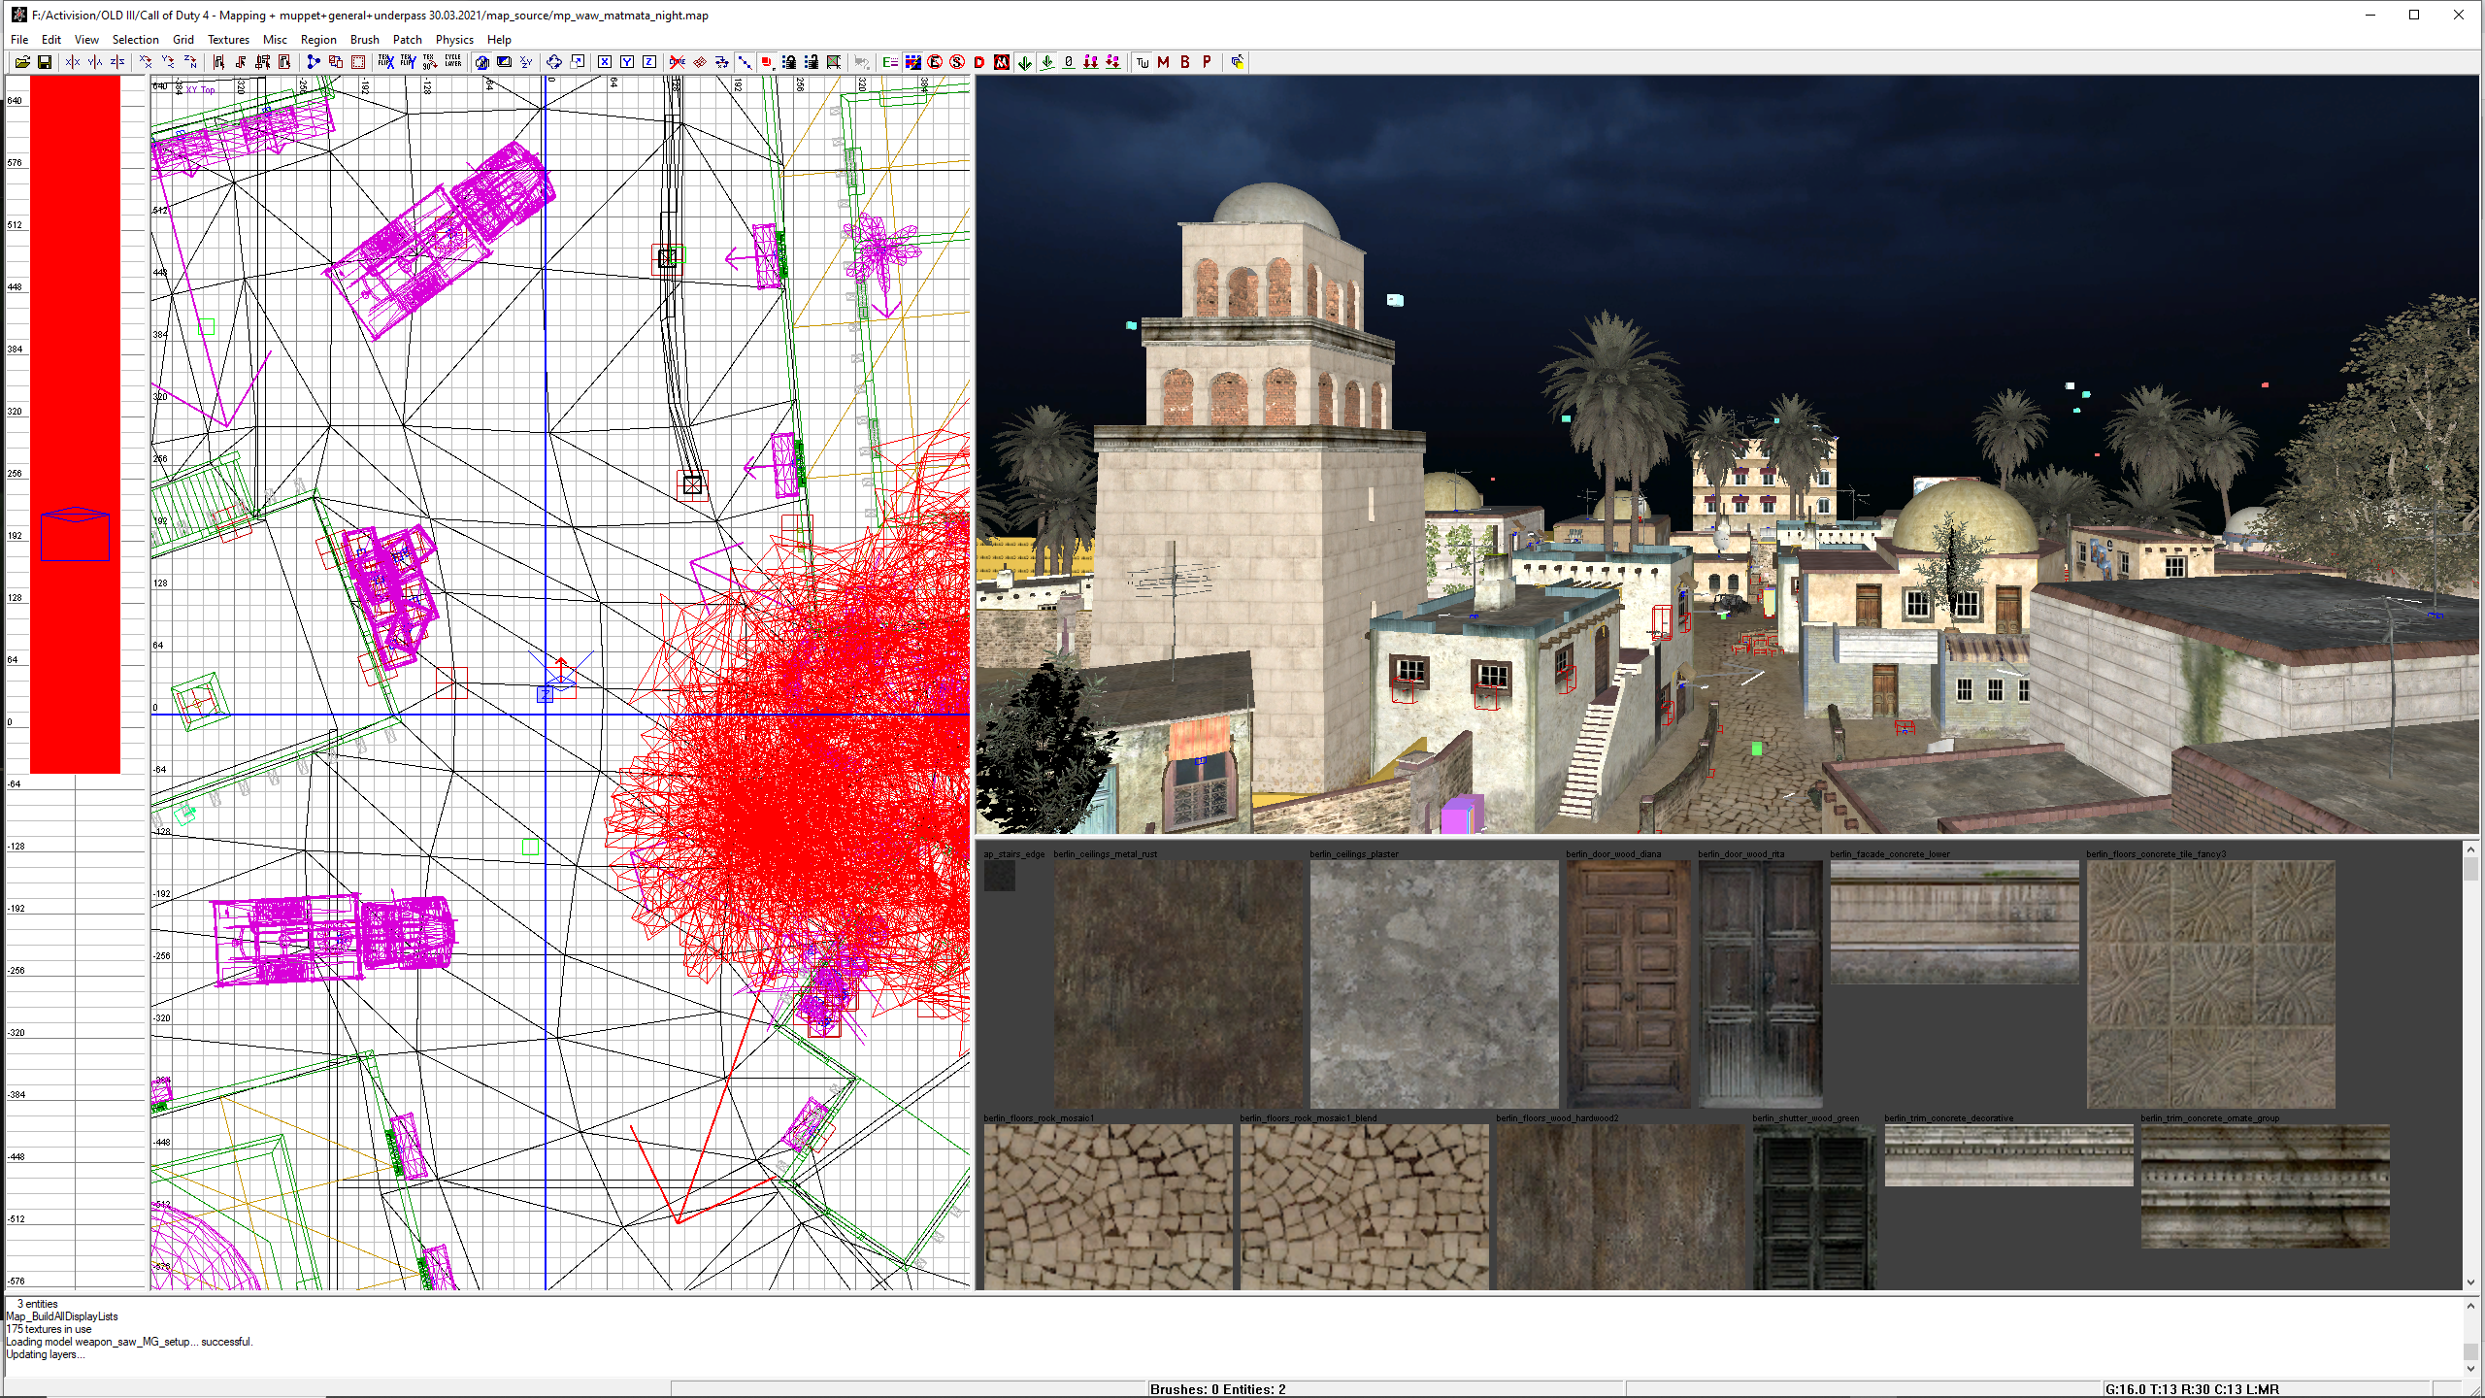Click the Open map folder icon
Viewport: 2485px width, 1398px height.
[21, 62]
